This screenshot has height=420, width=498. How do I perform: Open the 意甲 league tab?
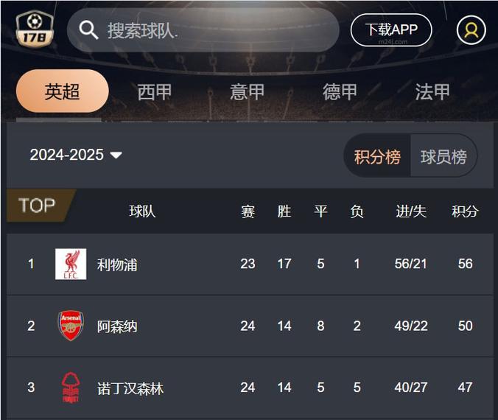point(248,91)
